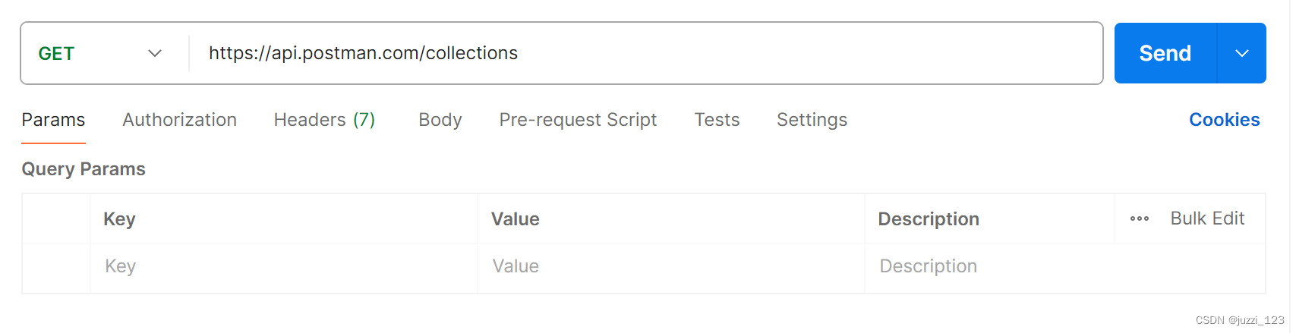Viewport: 1296px width, 333px height.
Task: Click the Description column header
Action: (x=928, y=219)
